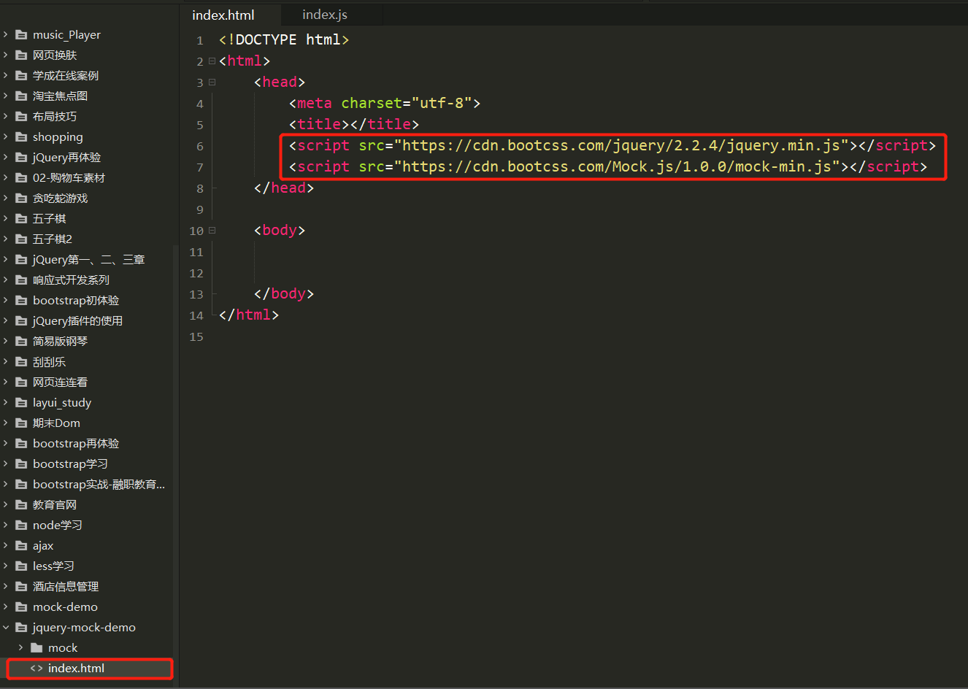Click the folder icon beside music_Player
968x689 pixels.
[21, 34]
